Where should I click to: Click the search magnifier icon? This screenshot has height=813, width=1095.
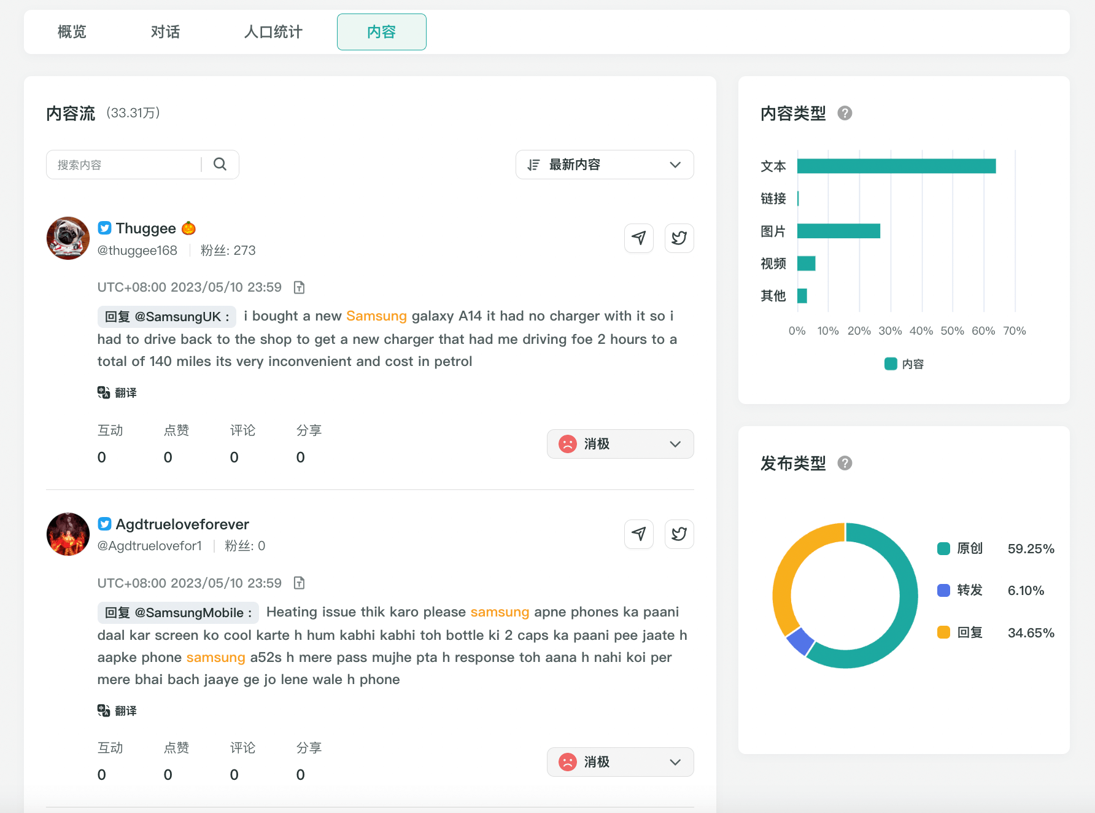[x=220, y=164]
